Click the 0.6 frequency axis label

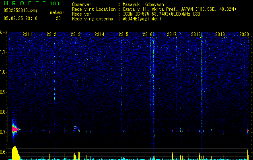click(3, 152)
